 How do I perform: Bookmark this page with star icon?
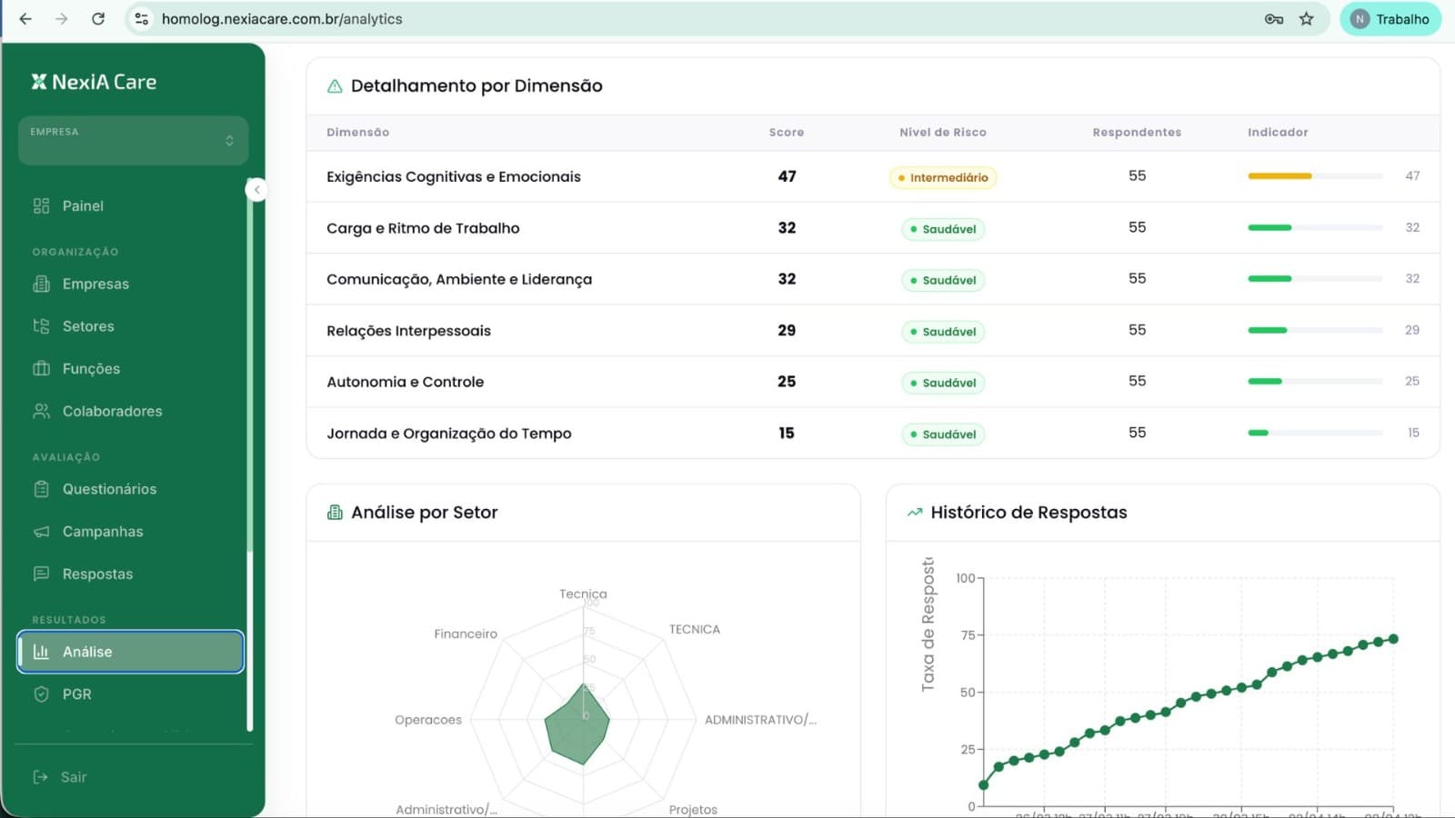(x=1307, y=18)
